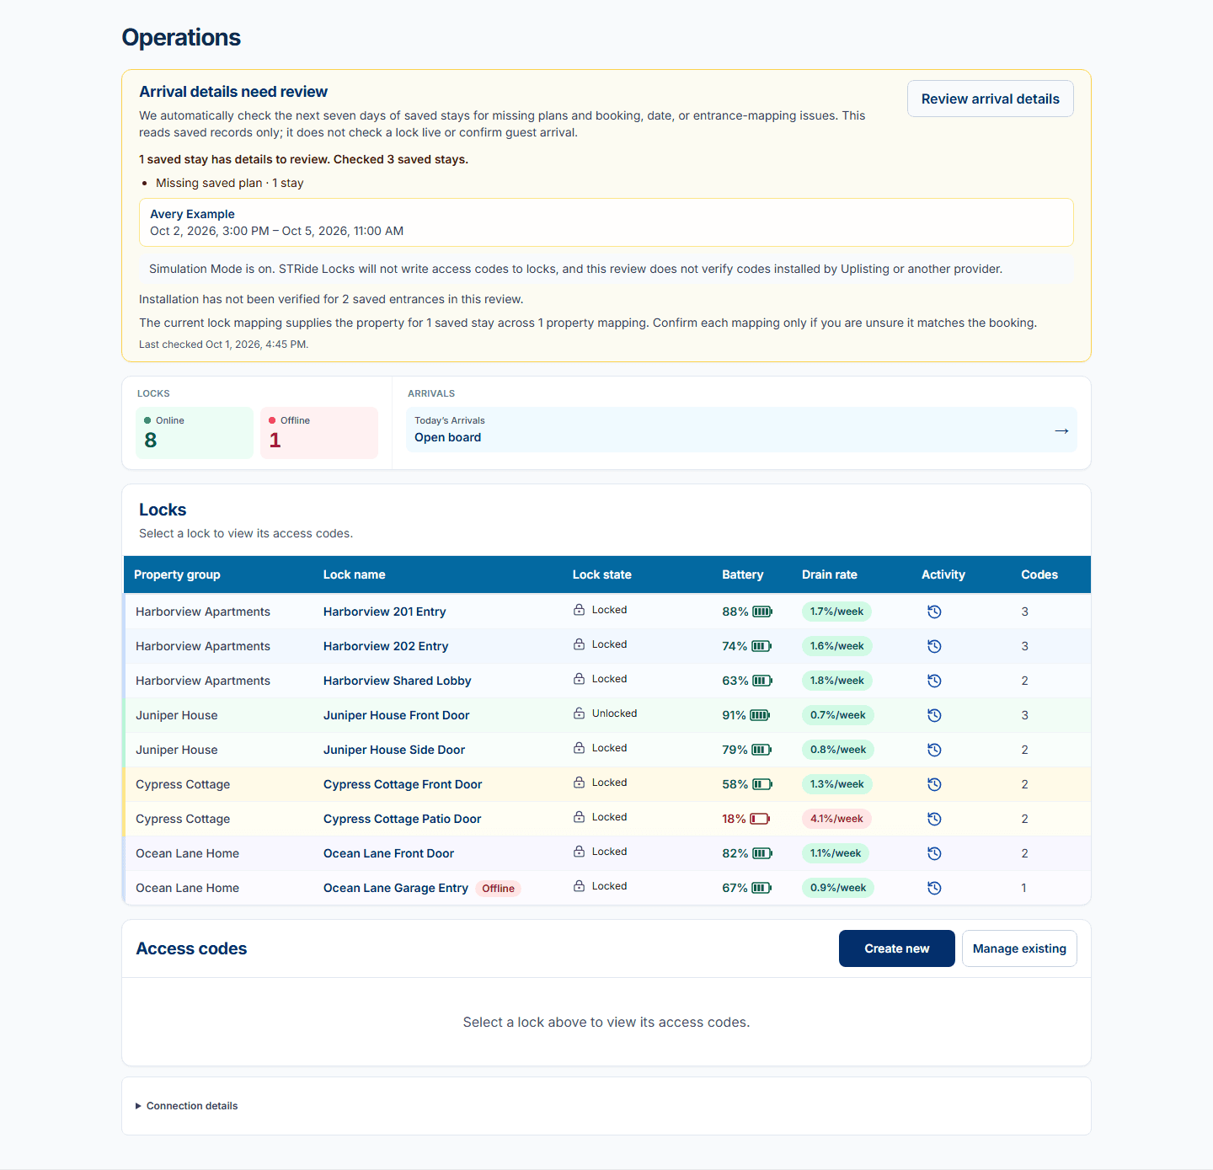Select the Harborview 202 Entry lock
Image resolution: width=1213 pixels, height=1170 pixels.
386,646
